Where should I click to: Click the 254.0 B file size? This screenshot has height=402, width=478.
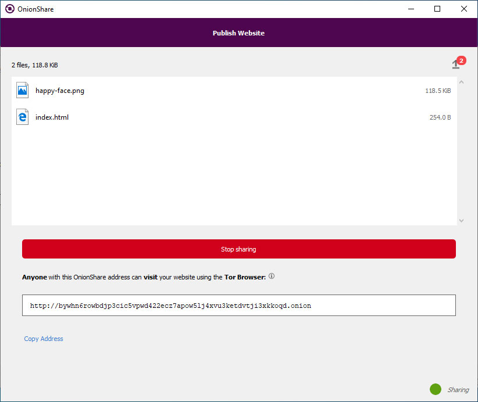440,117
